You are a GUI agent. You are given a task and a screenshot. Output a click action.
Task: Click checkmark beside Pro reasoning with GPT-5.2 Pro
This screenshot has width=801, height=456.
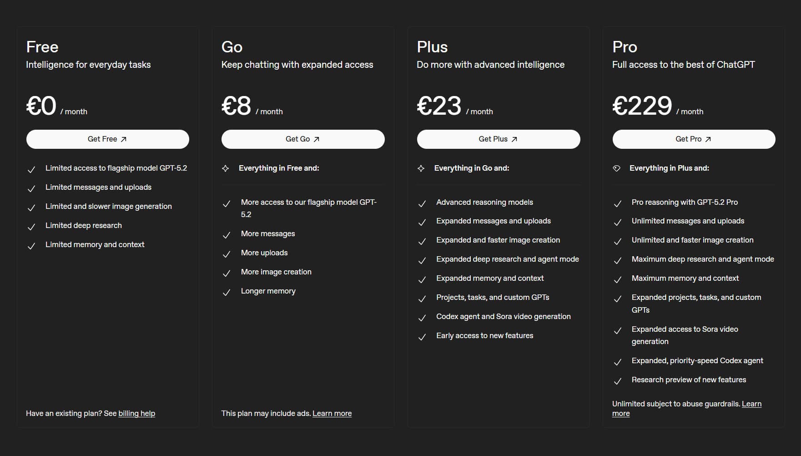point(618,203)
